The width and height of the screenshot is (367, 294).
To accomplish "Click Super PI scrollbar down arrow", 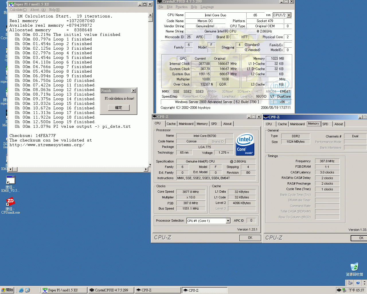I will pyautogui.click(x=150, y=165).
